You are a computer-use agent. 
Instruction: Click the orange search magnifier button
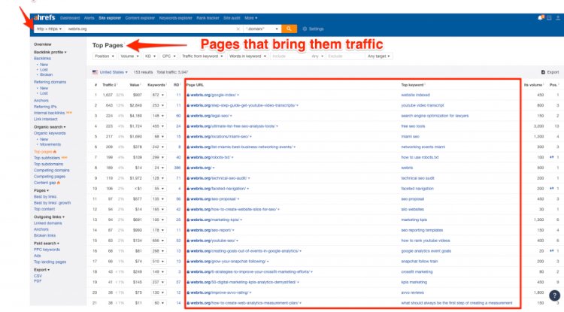289,29
